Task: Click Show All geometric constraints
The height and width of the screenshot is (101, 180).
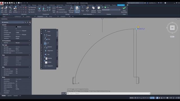Action: coord(32,10)
